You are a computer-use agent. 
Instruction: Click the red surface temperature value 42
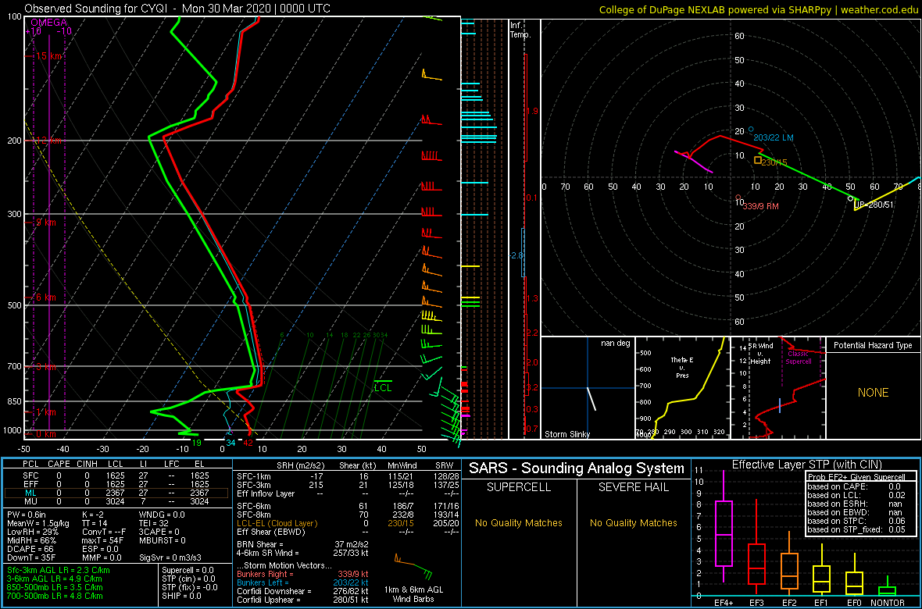click(249, 443)
